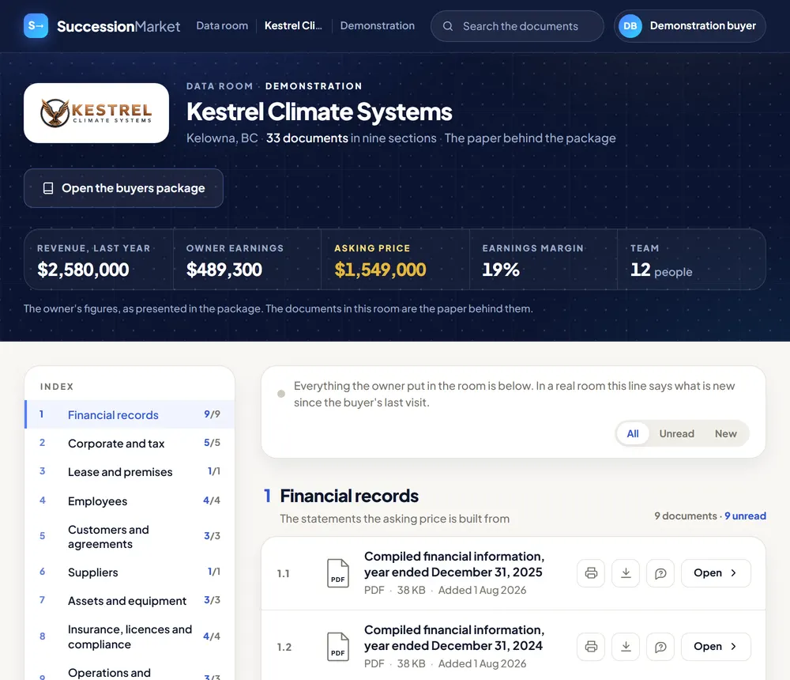Open the DB user avatar

(x=630, y=26)
